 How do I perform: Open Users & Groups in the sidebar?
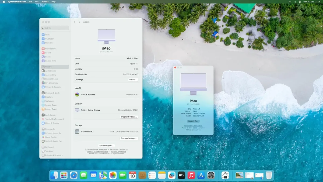pyautogui.click(x=55, y=123)
